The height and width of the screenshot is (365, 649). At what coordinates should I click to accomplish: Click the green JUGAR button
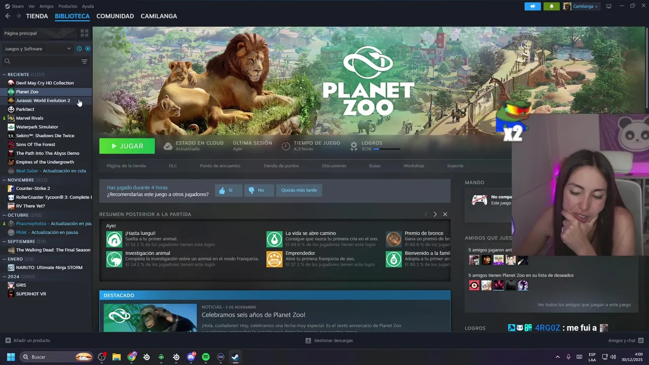coord(127,146)
